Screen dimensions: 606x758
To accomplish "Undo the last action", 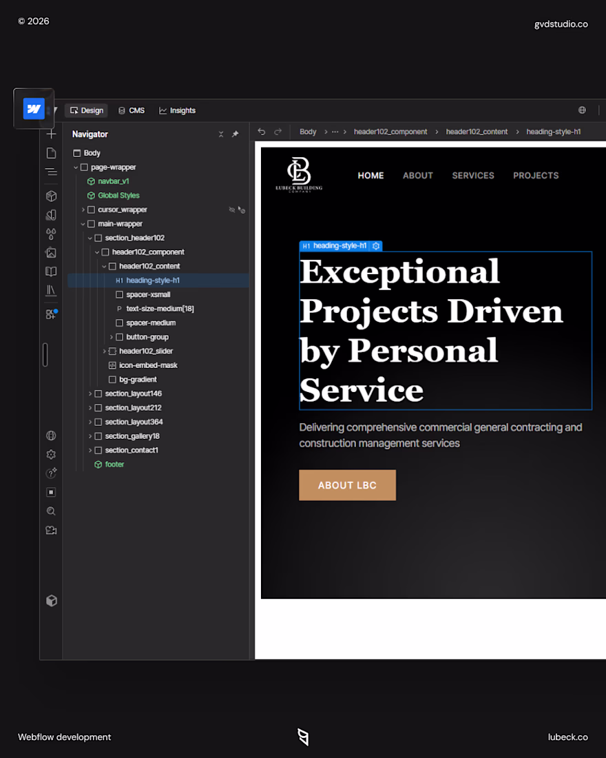I will click(x=262, y=132).
